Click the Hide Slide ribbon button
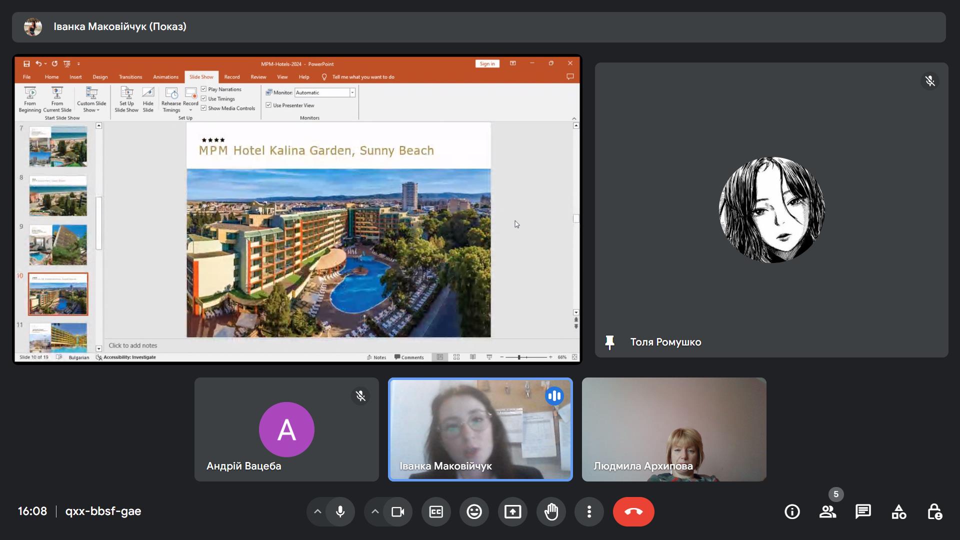 click(x=148, y=99)
